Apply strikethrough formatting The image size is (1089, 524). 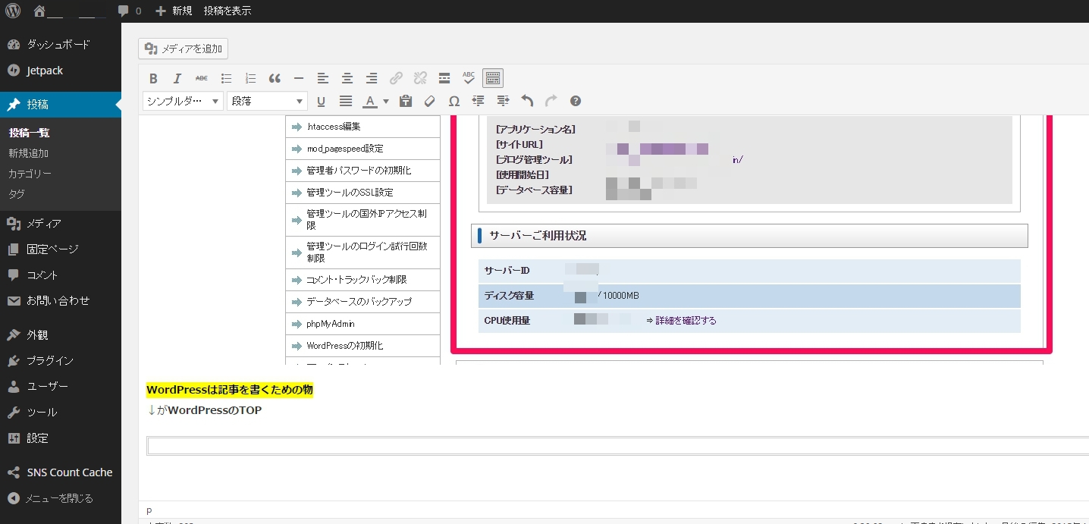pyautogui.click(x=202, y=78)
